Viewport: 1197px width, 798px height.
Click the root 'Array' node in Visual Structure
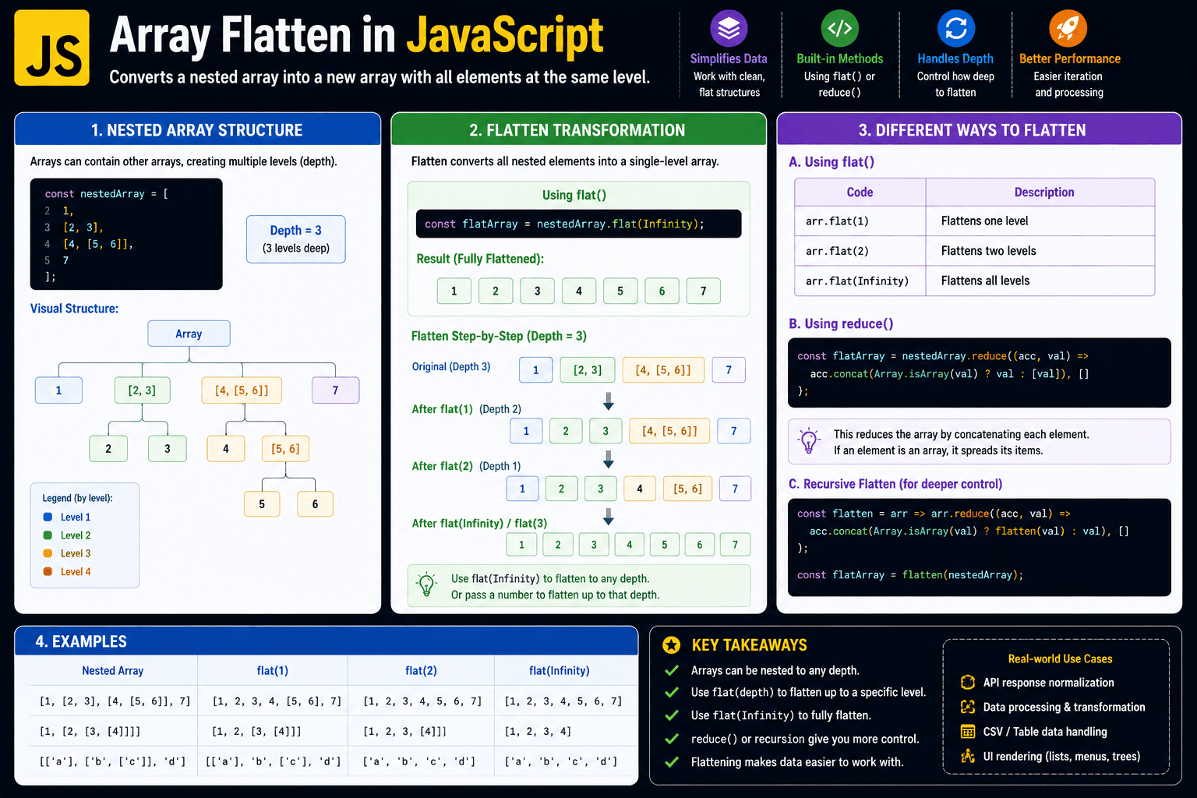click(189, 334)
